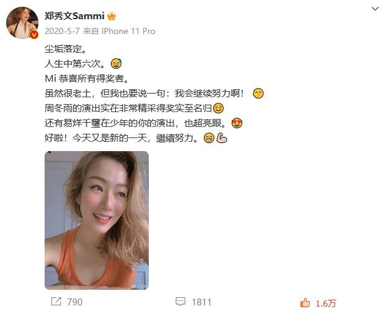Open the 790 reposts count

[x=75, y=302]
